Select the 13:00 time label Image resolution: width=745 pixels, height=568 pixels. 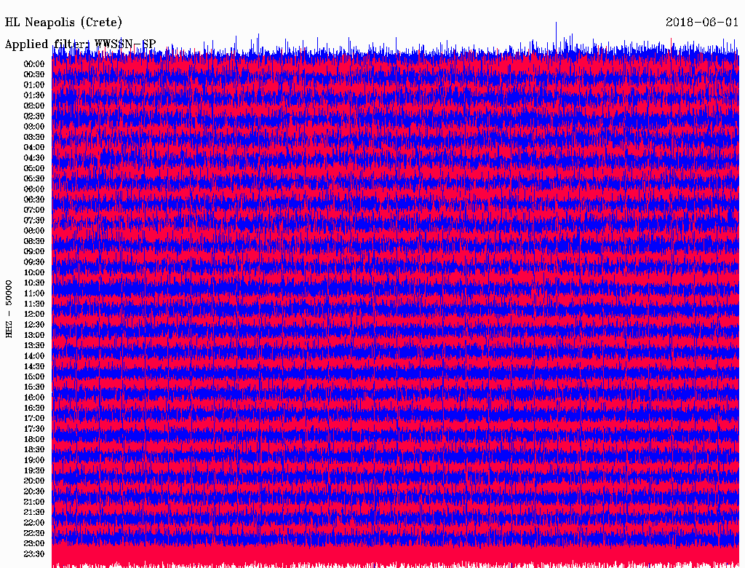tap(34, 335)
